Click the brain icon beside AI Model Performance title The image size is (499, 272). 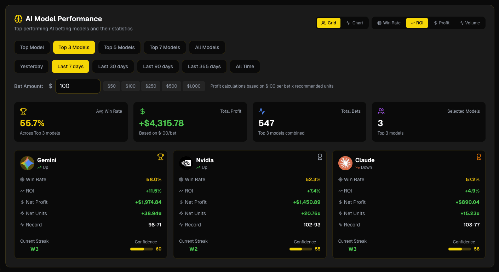pos(18,19)
